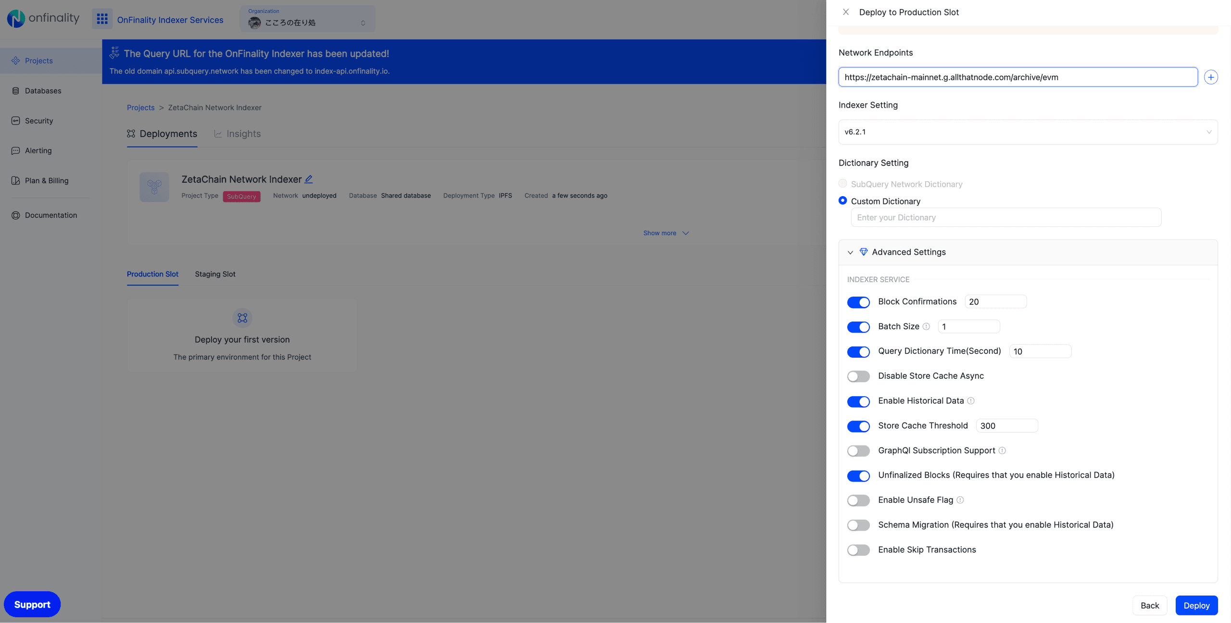Enable GraphQL Subscription Support

(x=858, y=451)
